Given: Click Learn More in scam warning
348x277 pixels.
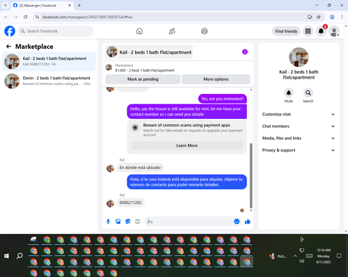Looking at the screenshot, I should (187, 145).
